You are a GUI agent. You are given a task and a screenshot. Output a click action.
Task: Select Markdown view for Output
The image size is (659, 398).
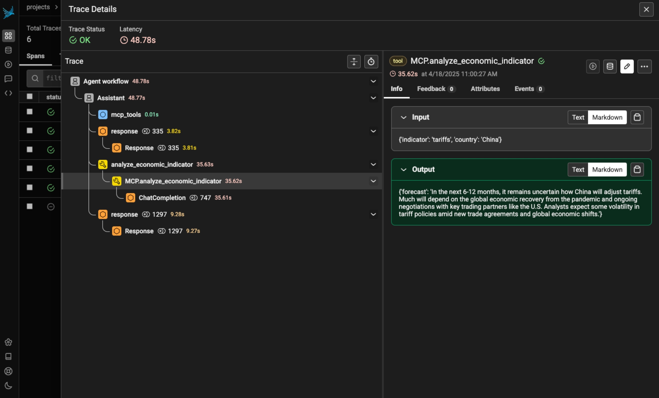click(607, 170)
